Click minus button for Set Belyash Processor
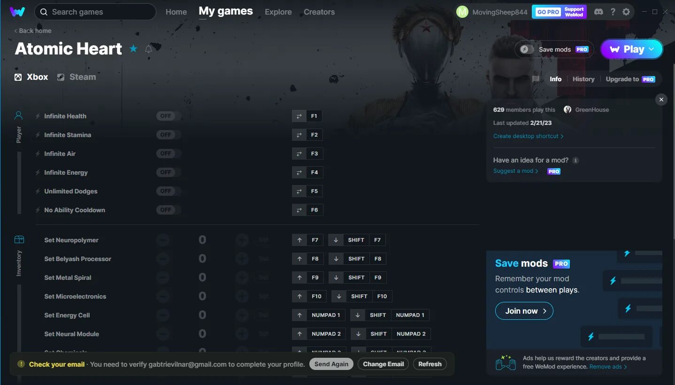 pyautogui.click(x=163, y=259)
